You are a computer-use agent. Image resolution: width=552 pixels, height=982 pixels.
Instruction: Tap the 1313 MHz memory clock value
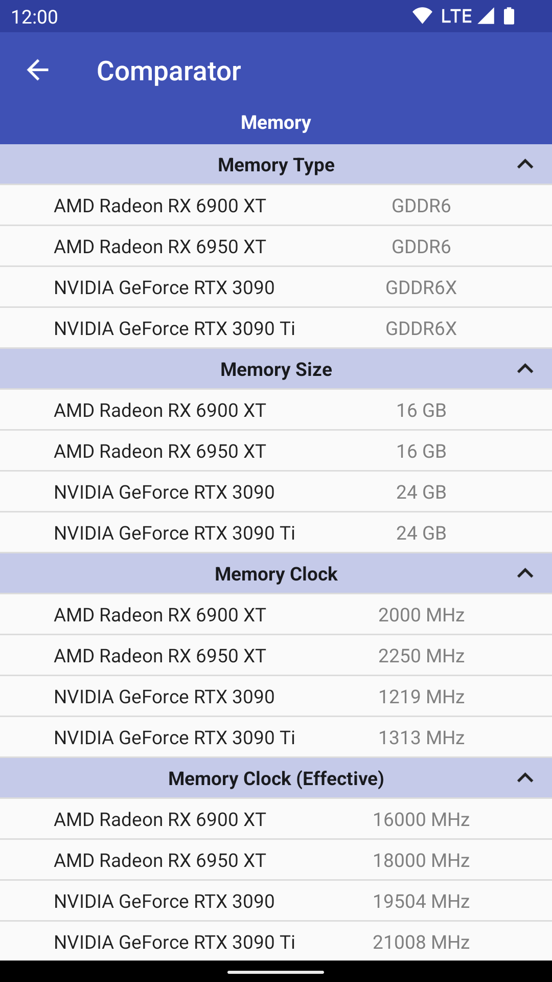421,738
